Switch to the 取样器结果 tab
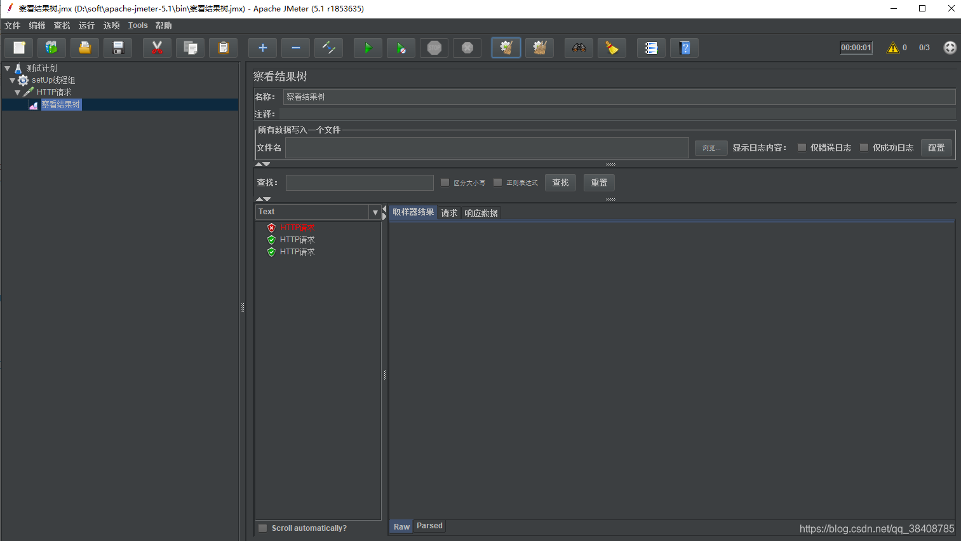Screen dimensions: 961x541 tap(413, 212)
